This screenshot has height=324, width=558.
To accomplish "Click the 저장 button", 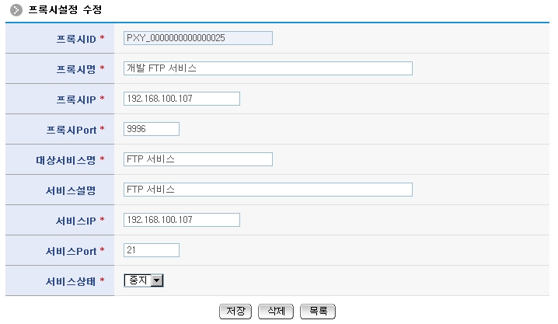I will point(235,311).
